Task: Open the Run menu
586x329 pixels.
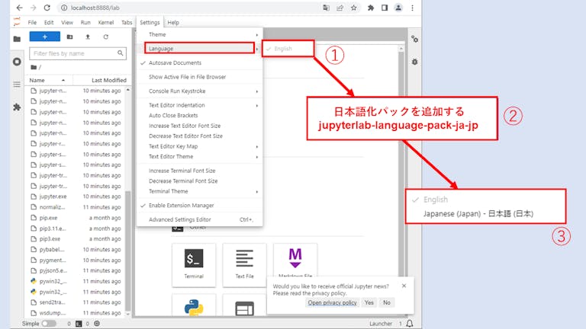Action: [85, 22]
